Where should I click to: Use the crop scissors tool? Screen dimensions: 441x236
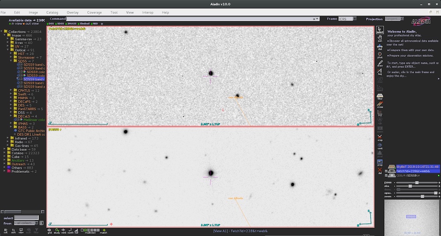(x=380, y=138)
